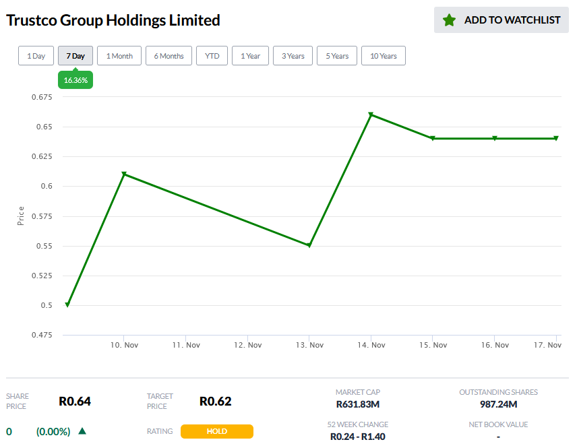Switch chart to 6 Months range
579x446 pixels.
pyautogui.click(x=169, y=56)
